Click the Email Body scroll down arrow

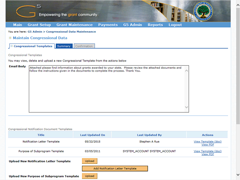click(x=186, y=107)
